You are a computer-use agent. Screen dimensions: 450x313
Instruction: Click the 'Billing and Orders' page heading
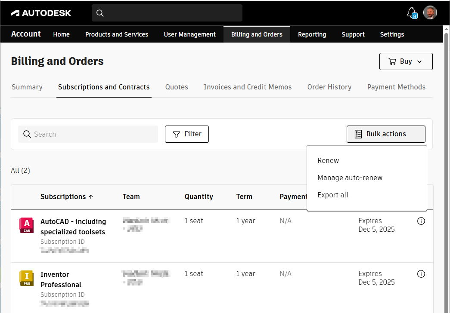[x=57, y=61]
